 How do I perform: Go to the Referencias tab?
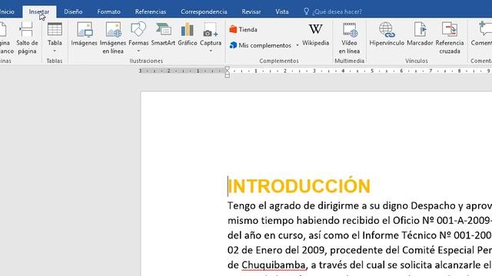pyautogui.click(x=151, y=11)
